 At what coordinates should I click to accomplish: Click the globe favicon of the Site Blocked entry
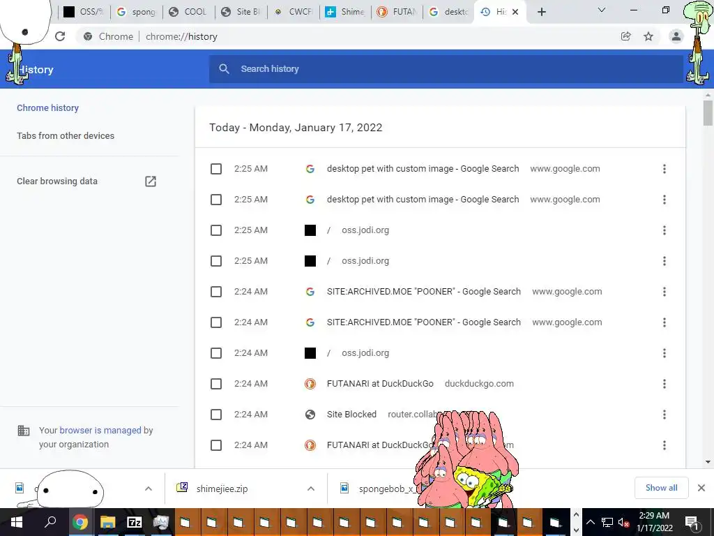pos(310,415)
